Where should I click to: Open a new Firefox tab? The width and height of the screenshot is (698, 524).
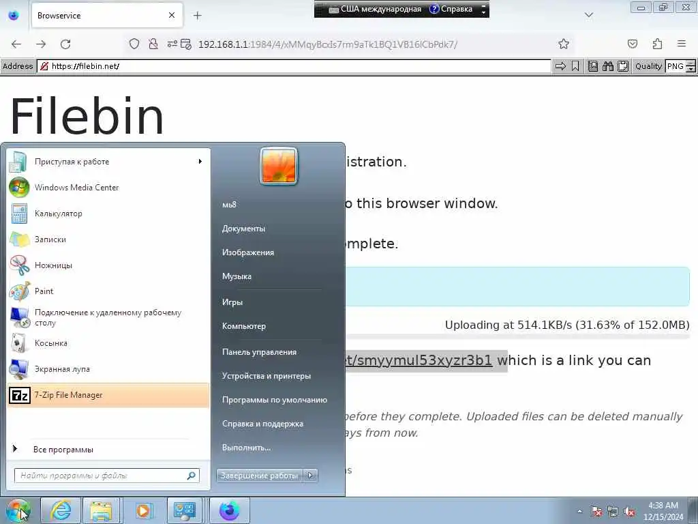point(197,16)
